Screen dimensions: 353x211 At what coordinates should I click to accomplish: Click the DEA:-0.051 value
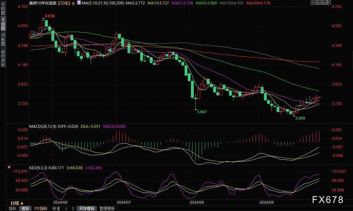(90, 126)
